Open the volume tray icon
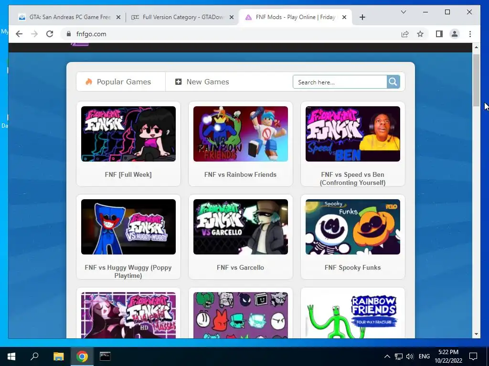Image resolution: width=489 pixels, height=366 pixels. [410, 356]
